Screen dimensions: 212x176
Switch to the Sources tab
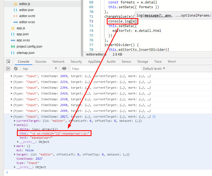(x=41, y=62)
